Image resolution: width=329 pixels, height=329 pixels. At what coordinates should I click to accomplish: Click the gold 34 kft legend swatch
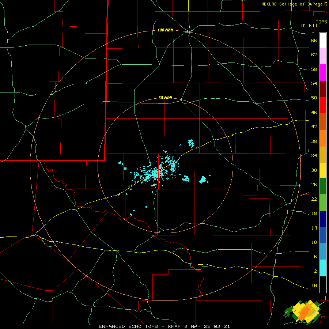pyautogui.click(x=323, y=155)
